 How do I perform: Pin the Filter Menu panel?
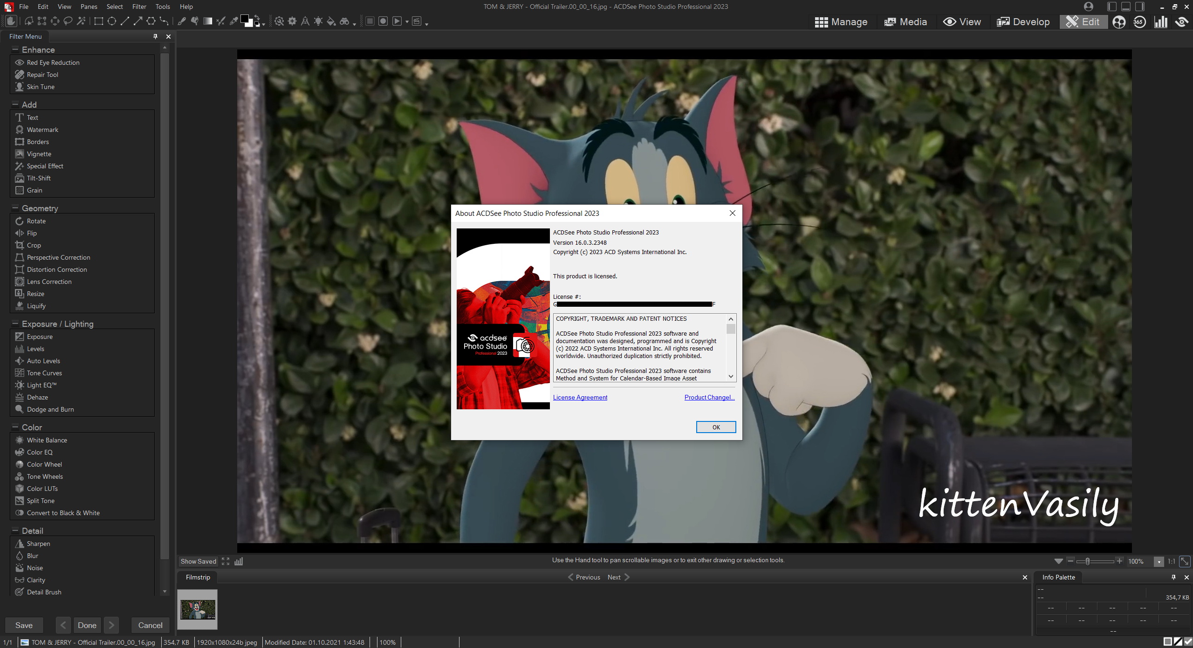[155, 36]
